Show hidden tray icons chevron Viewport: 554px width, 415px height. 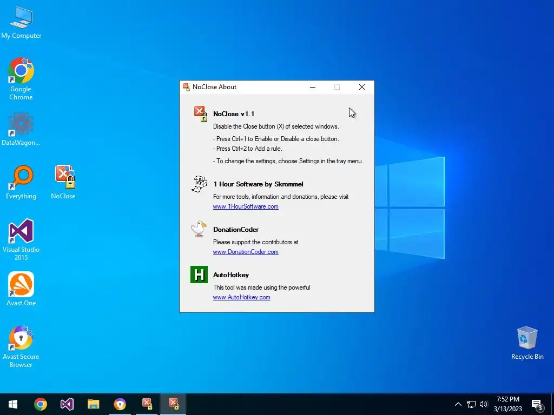(x=458, y=404)
